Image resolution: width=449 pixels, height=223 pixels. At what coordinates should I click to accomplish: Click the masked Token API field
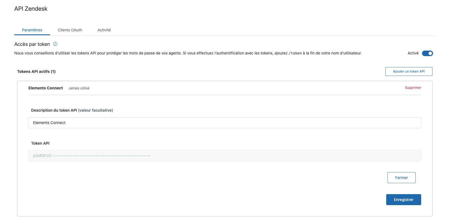(x=225, y=156)
